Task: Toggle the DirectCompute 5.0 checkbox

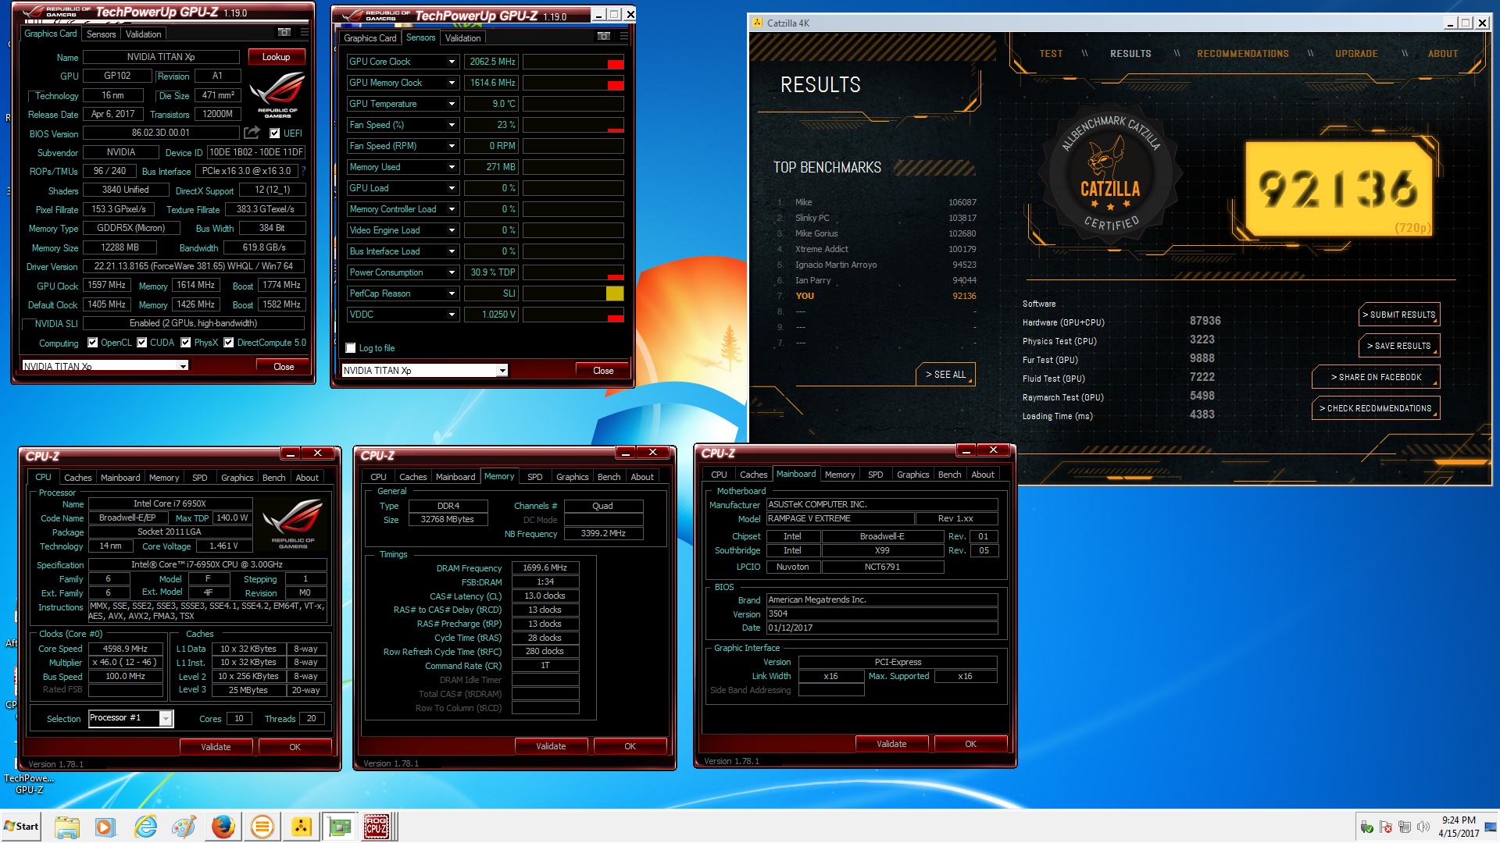Action: [x=229, y=343]
